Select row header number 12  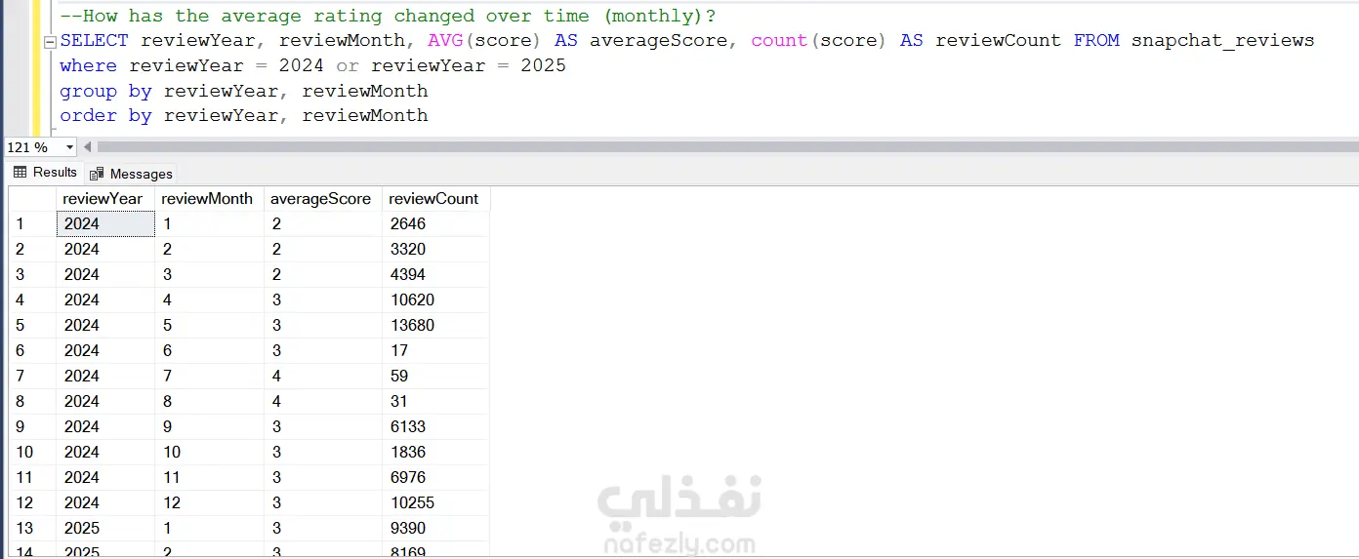pos(32,503)
